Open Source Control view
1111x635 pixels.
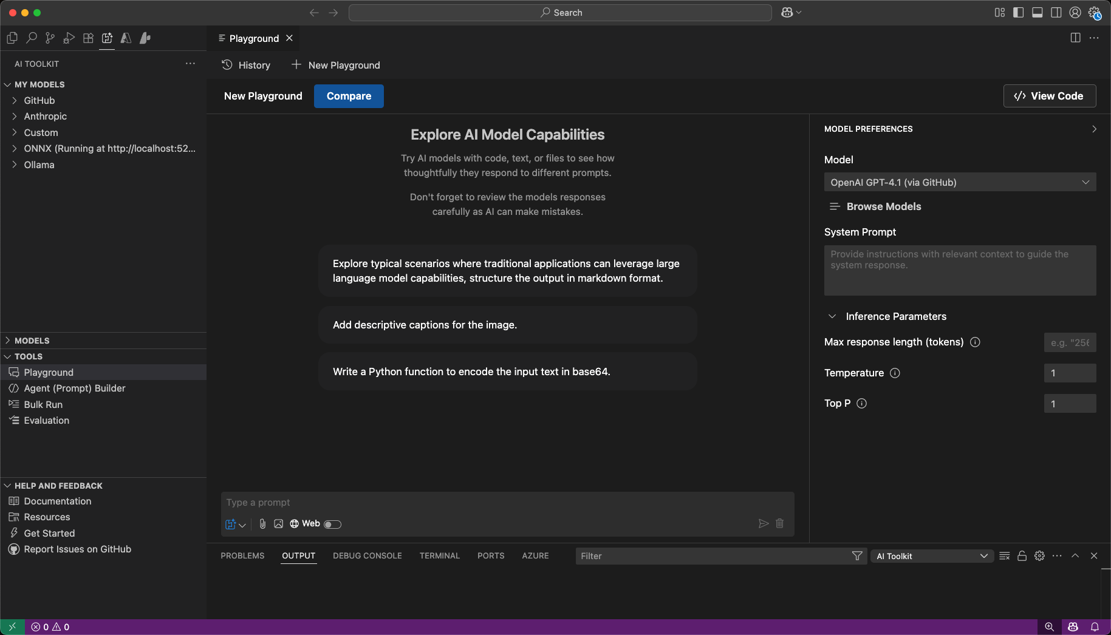pos(50,38)
